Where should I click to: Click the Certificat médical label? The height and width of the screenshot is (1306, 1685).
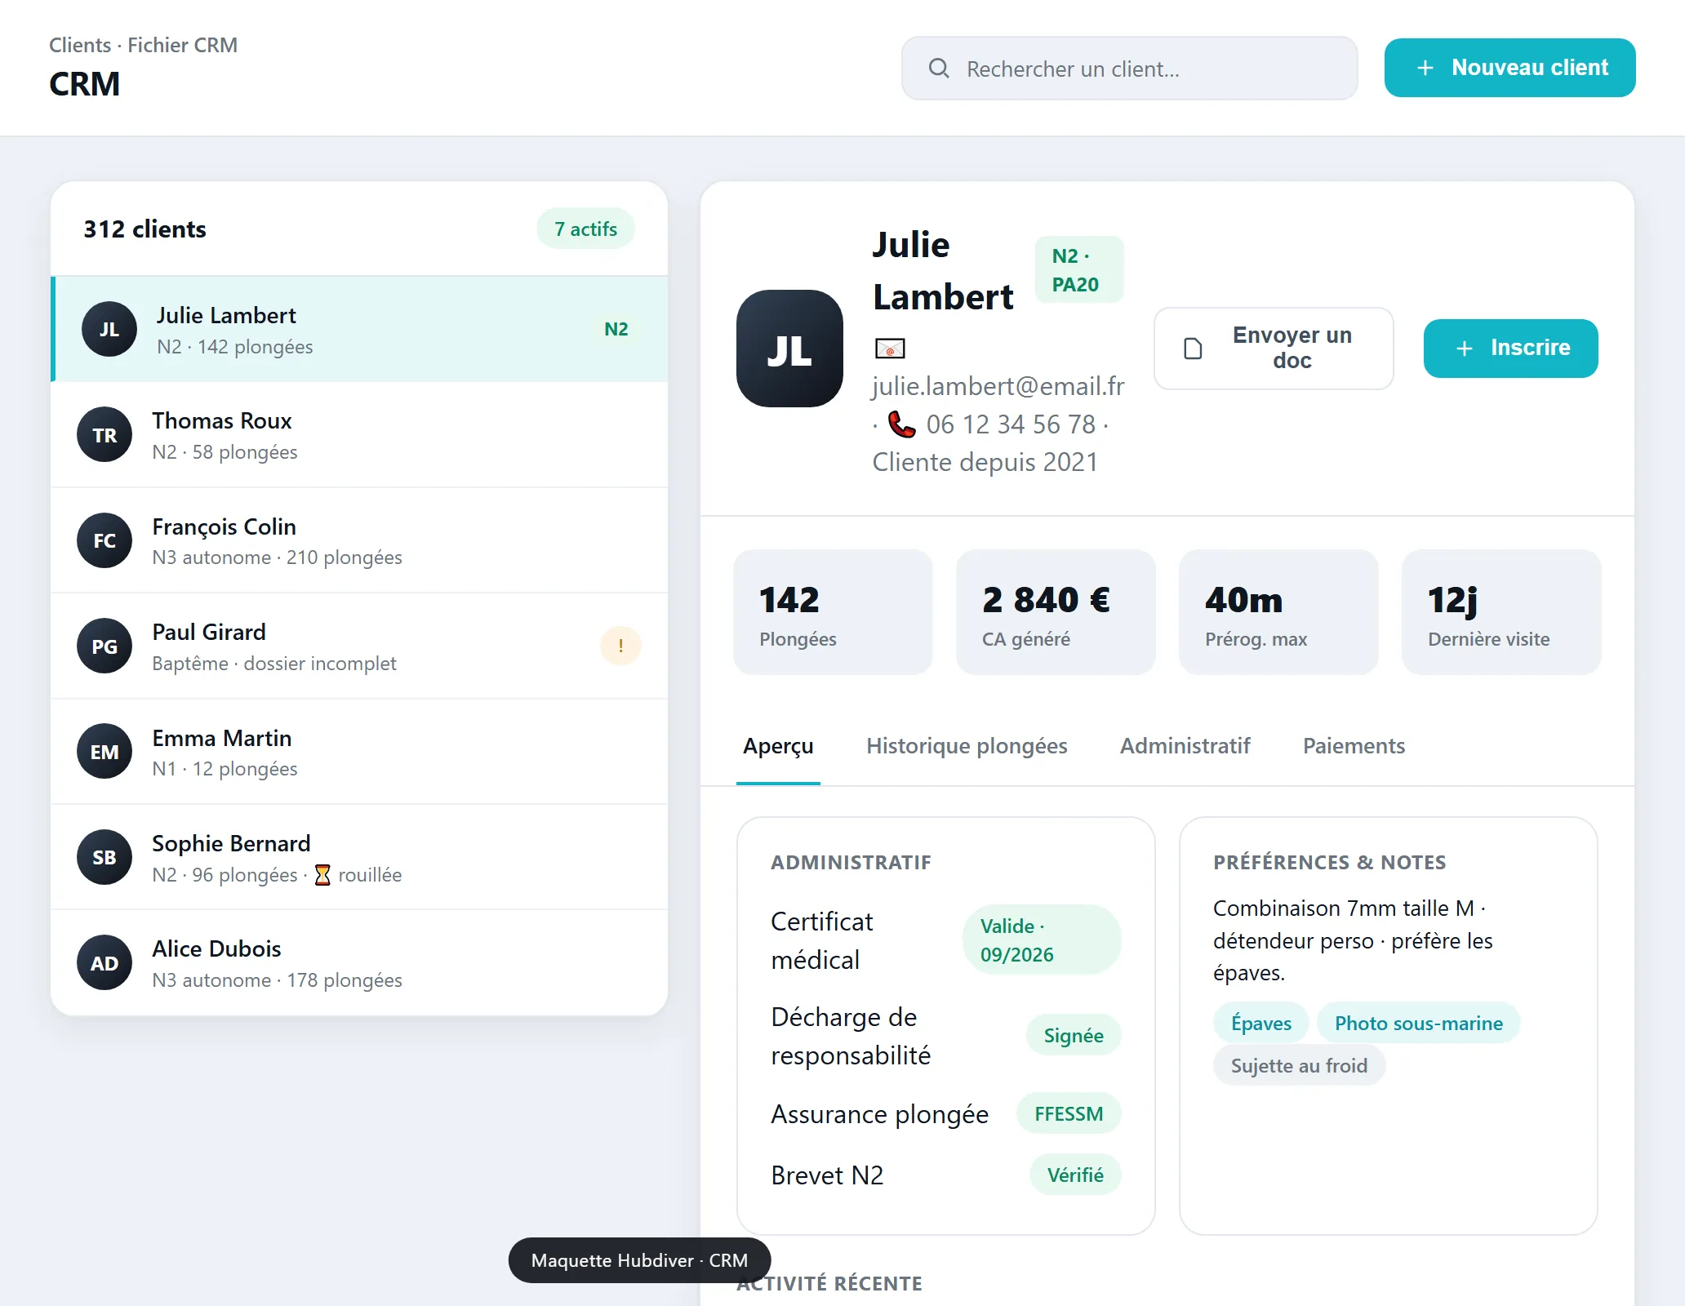[821, 940]
